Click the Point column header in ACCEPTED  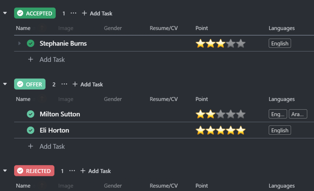201,28
